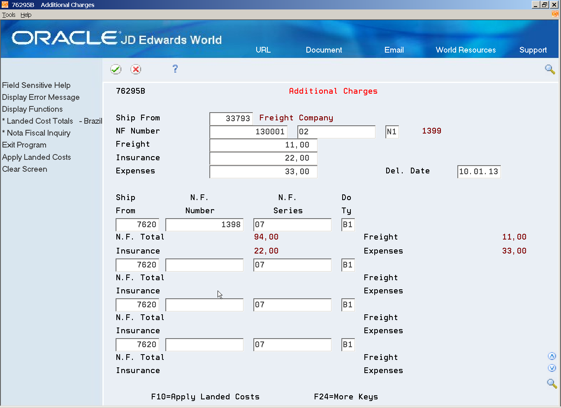This screenshot has width=561, height=408.
Task: Open Nota Fiscal Inquiry
Action: pyautogui.click(x=36, y=133)
